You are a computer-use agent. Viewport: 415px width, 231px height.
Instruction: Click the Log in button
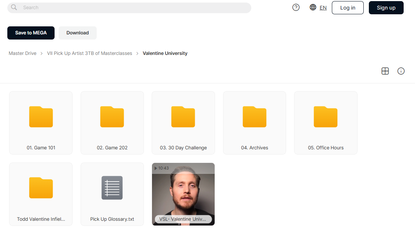pyautogui.click(x=348, y=8)
